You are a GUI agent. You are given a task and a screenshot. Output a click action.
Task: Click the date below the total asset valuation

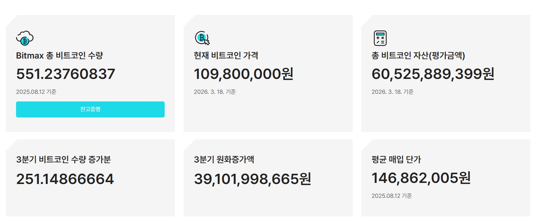click(x=392, y=92)
